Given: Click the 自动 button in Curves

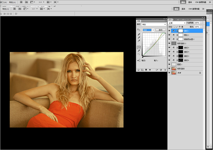Looking at the screenshot, I should [161, 30].
